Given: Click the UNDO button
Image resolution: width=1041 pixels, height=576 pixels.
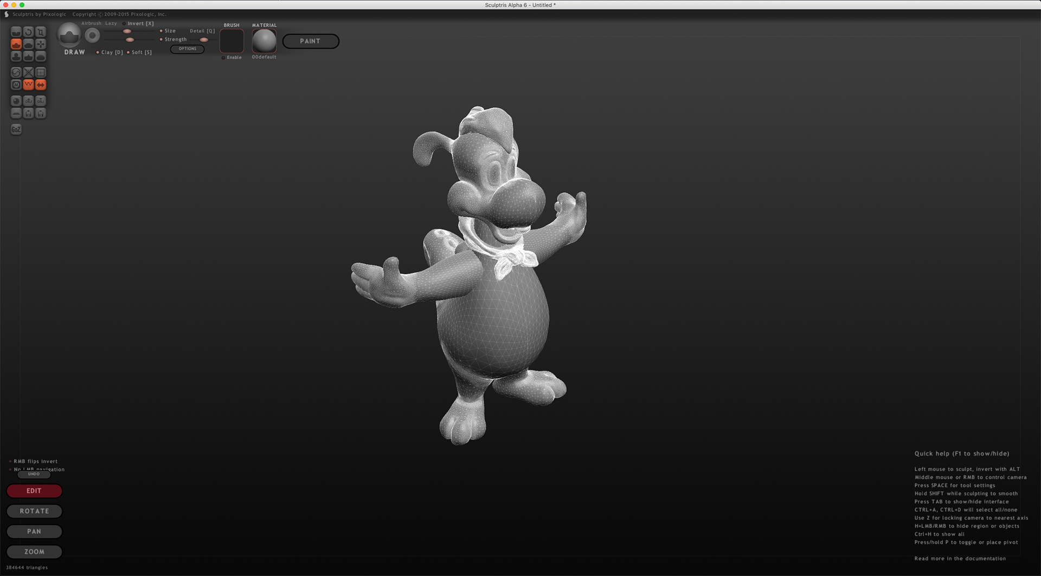Looking at the screenshot, I should point(34,474).
